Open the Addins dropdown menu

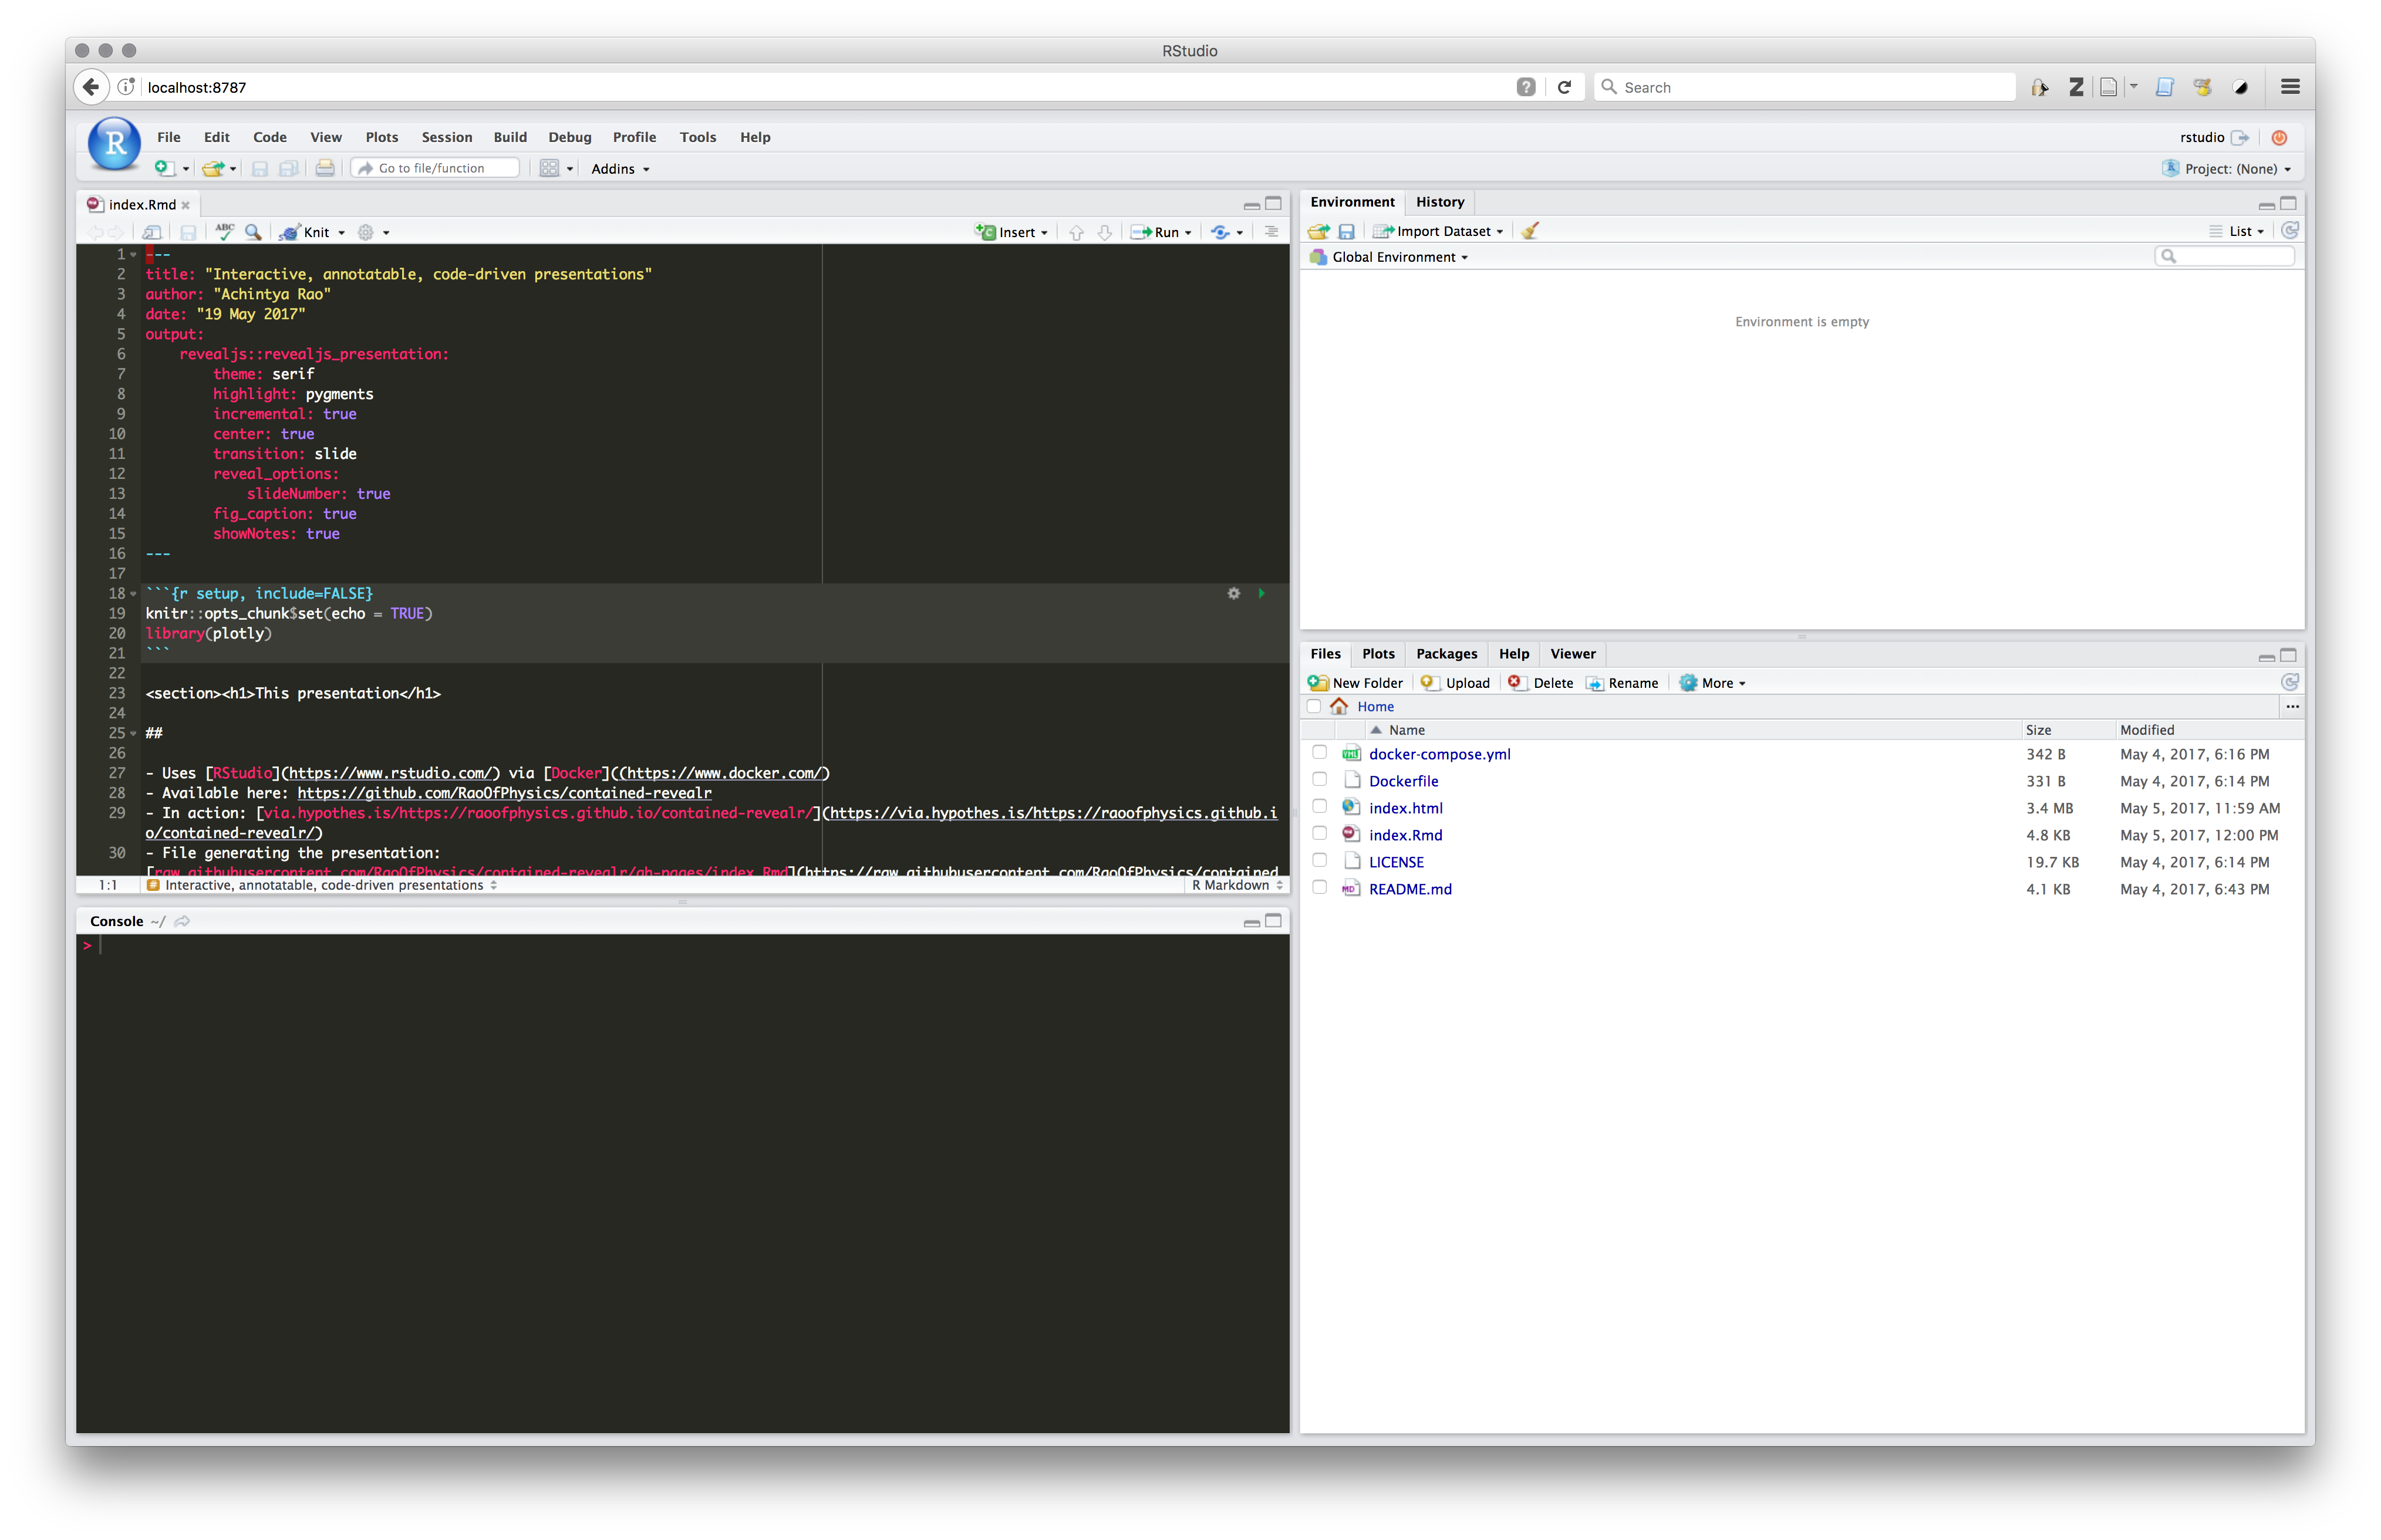[x=620, y=169]
